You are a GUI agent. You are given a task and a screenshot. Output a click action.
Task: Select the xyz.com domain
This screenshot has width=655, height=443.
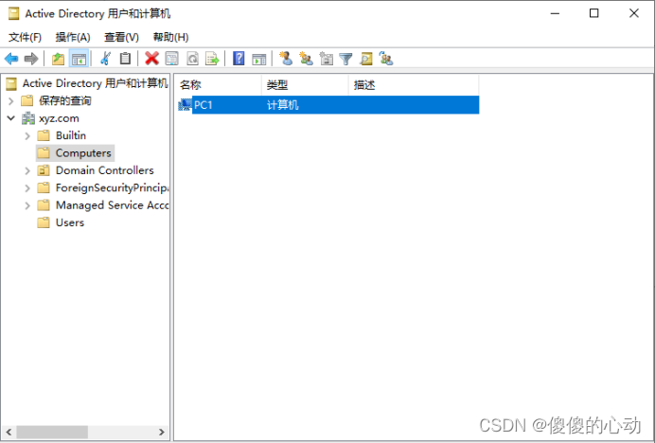pos(59,118)
